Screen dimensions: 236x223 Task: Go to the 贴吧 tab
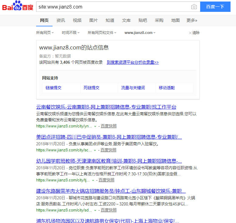(x=143, y=20)
